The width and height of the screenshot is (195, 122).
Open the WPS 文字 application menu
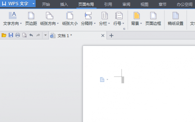click(18, 4)
